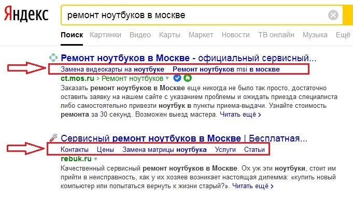
Task: Expand the rebuk.ru result dropdown arrow
Action: (x=95, y=159)
